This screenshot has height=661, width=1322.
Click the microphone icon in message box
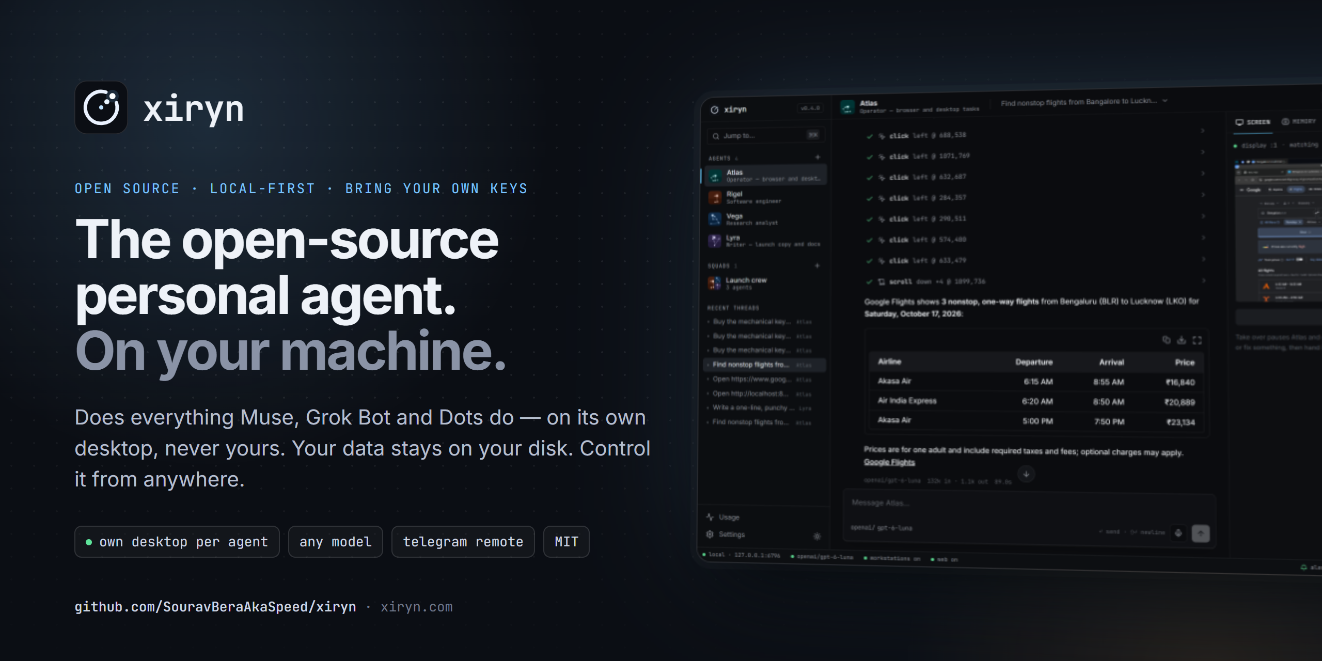[x=1178, y=533]
